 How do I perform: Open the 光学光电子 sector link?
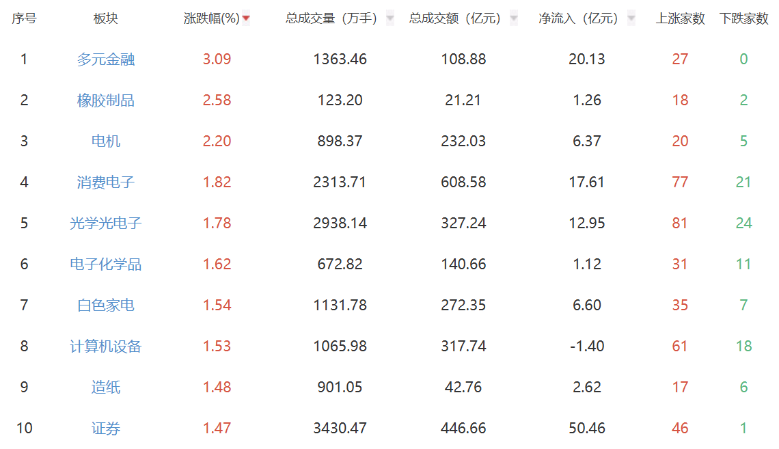coord(106,223)
